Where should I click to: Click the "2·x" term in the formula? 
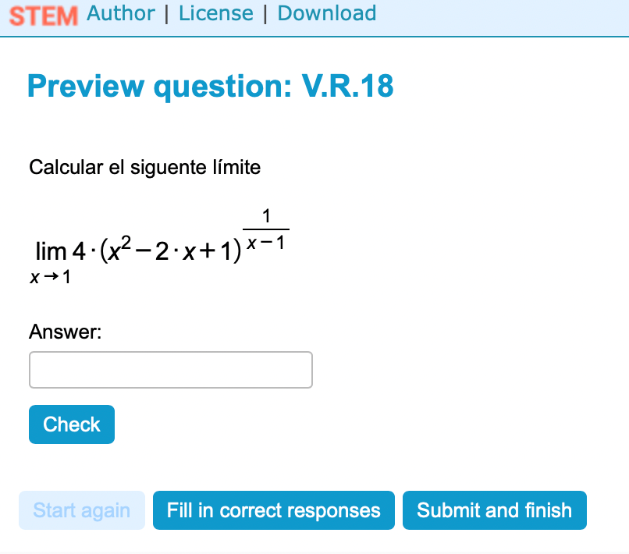pyautogui.click(x=177, y=252)
